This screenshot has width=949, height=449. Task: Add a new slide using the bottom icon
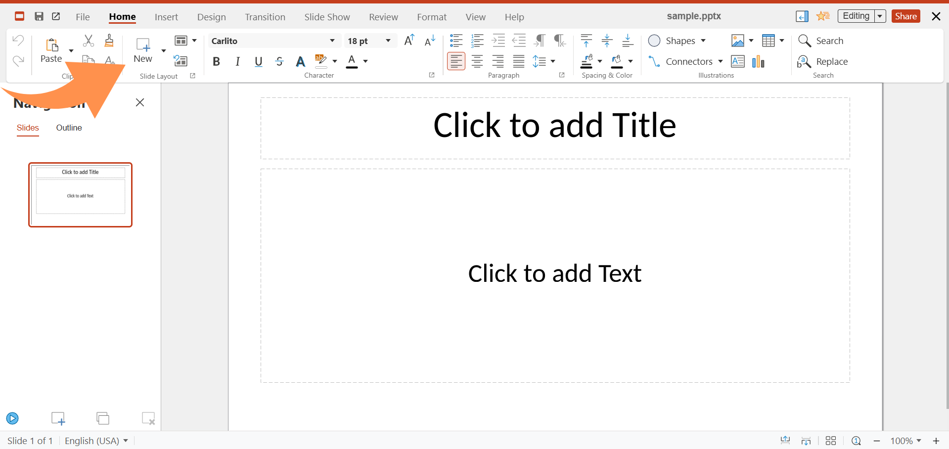pos(58,418)
